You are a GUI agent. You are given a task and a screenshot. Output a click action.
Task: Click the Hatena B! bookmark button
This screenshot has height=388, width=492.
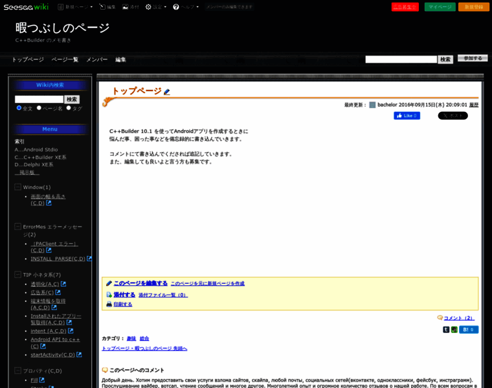469,330
